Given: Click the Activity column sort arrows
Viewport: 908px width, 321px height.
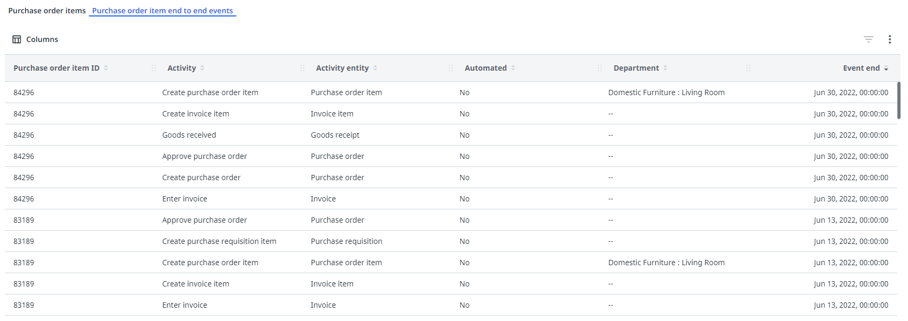Looking at the screenshot, I should [x=202, y=68].
